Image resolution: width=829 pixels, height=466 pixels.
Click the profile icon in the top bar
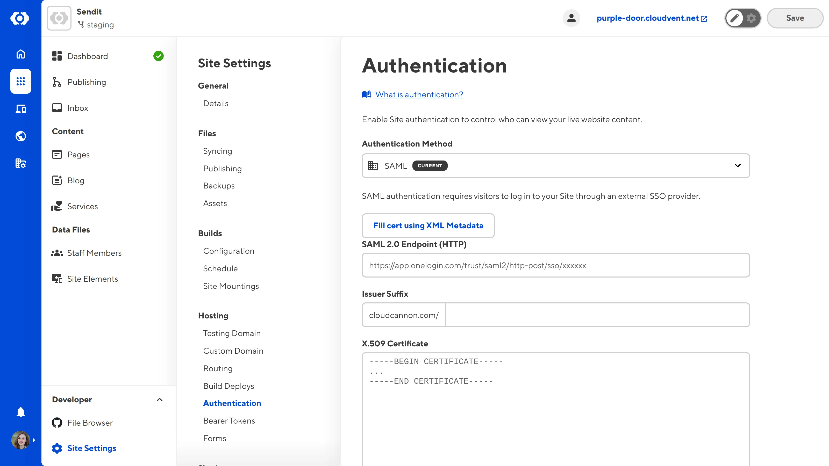571,18
